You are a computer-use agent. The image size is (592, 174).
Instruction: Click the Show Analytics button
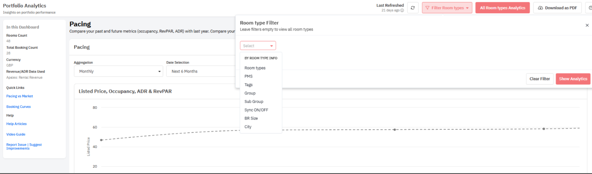point(572,79)
